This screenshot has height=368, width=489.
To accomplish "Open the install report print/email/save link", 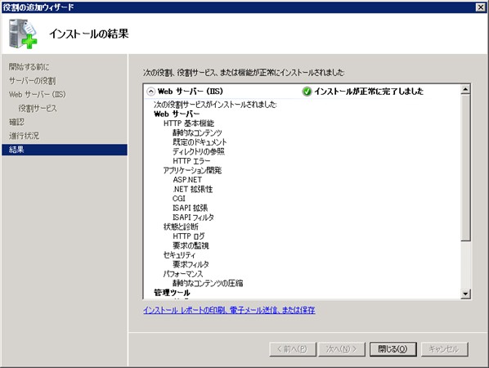I will 229,310.
